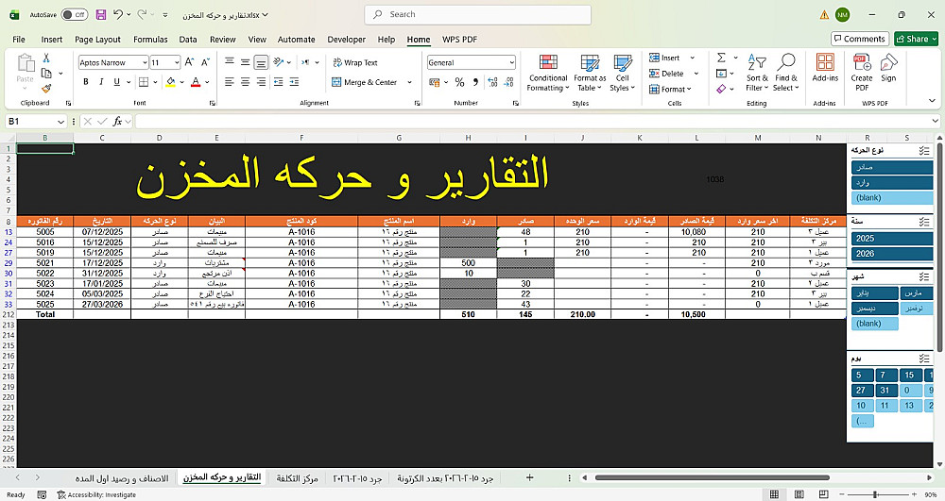Image resolution: width=945 pixels, height=501 pixels.
Task: Click the horizontal sheet scrollbar
Action: tap(712, 477)
